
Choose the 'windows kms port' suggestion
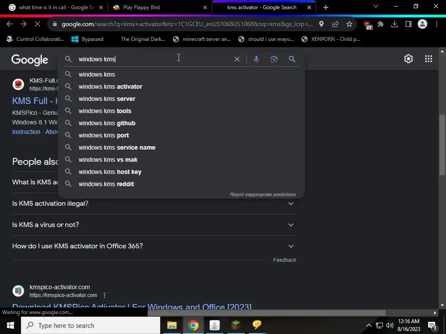(x=182, y=136)
